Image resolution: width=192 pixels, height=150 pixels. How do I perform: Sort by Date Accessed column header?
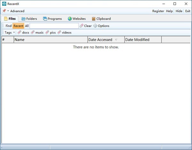pyautogui.click(x=100, y=40)
